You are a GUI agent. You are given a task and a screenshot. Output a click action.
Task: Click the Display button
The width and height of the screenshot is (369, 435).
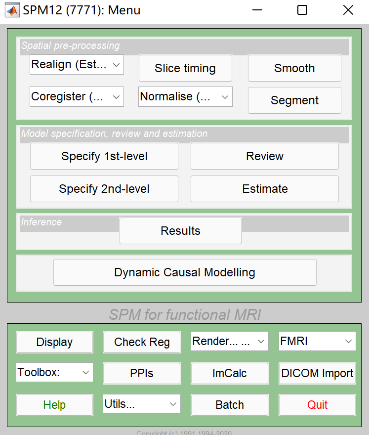tap(54, 342)
